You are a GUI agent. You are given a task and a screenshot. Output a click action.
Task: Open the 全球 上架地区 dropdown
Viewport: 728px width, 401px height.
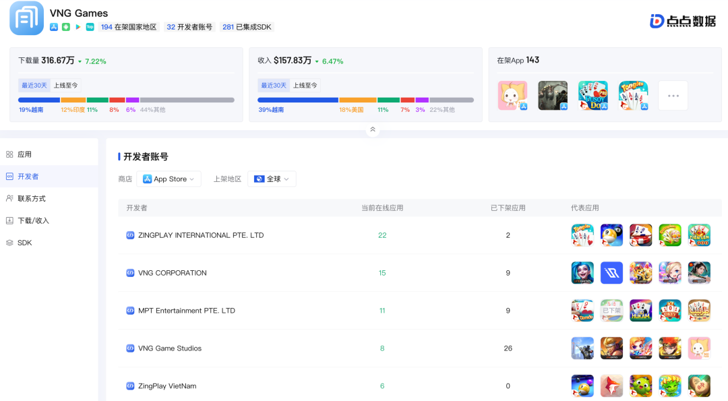272,179
